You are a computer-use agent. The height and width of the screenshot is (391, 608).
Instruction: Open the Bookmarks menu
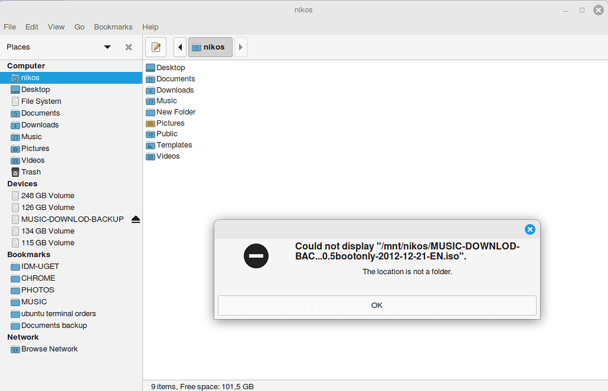point(113,27)
